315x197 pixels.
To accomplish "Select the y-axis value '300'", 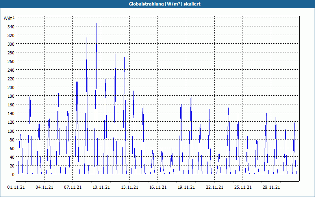I will (11, 44).
